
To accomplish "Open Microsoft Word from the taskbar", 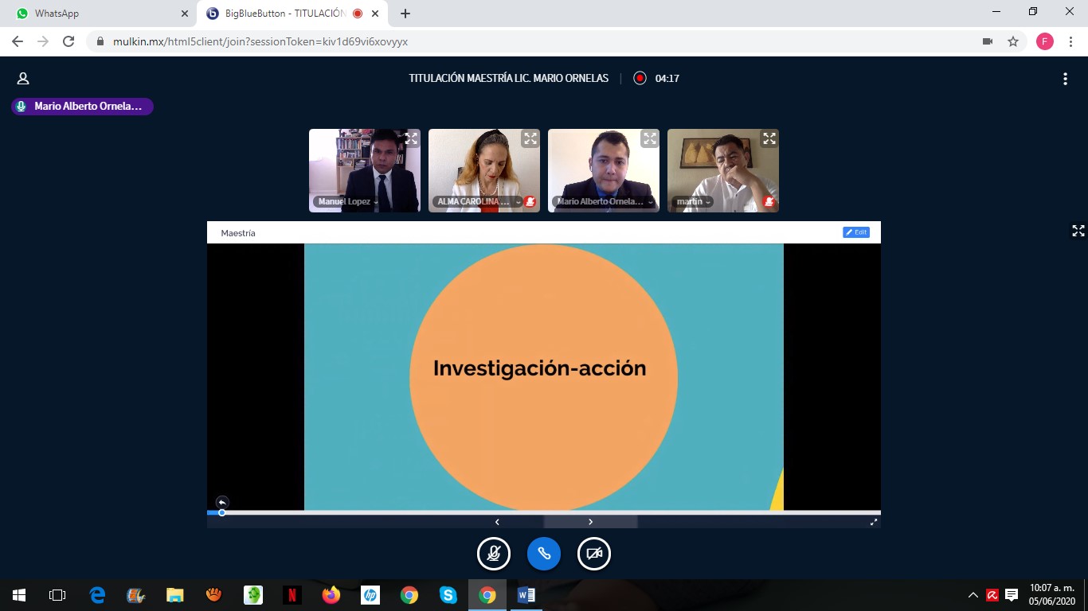I will [x=526, y=595].
